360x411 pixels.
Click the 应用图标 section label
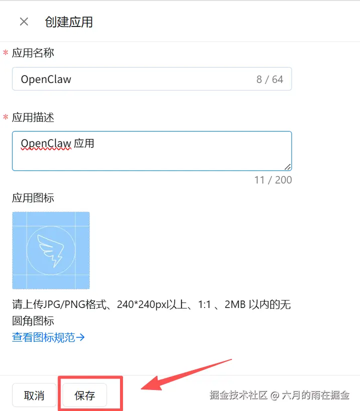33,198
